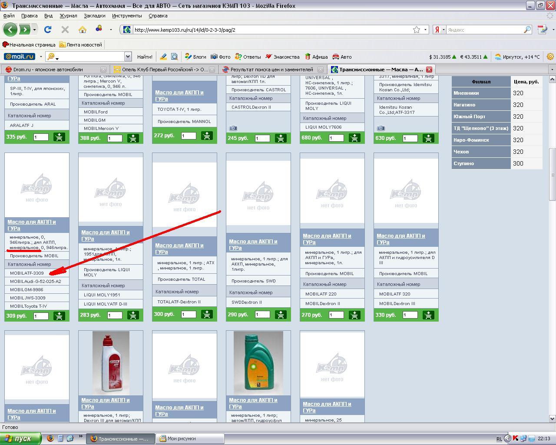Open the Инструменты menu
Viewport: 556px width, 445px height.
(x=127, y=16)
